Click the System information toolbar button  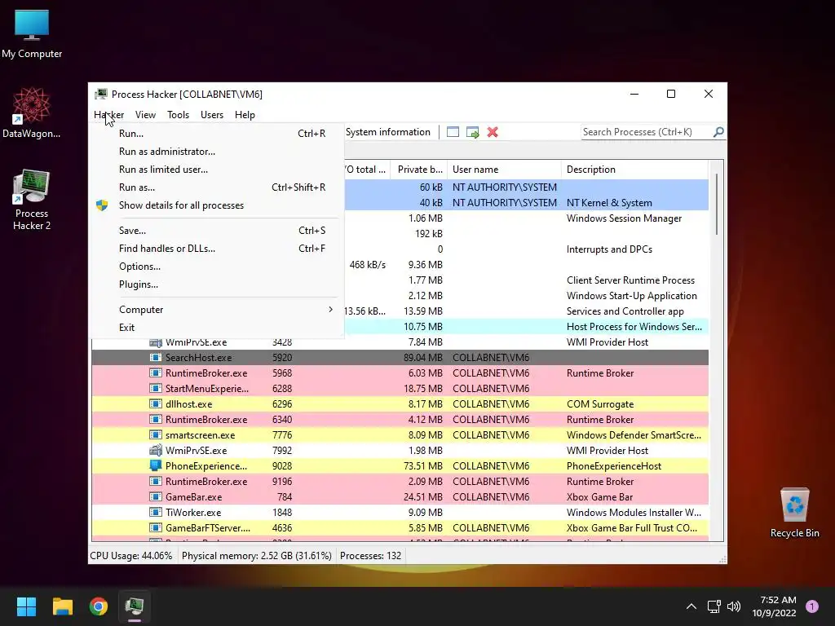click(387, 132)
